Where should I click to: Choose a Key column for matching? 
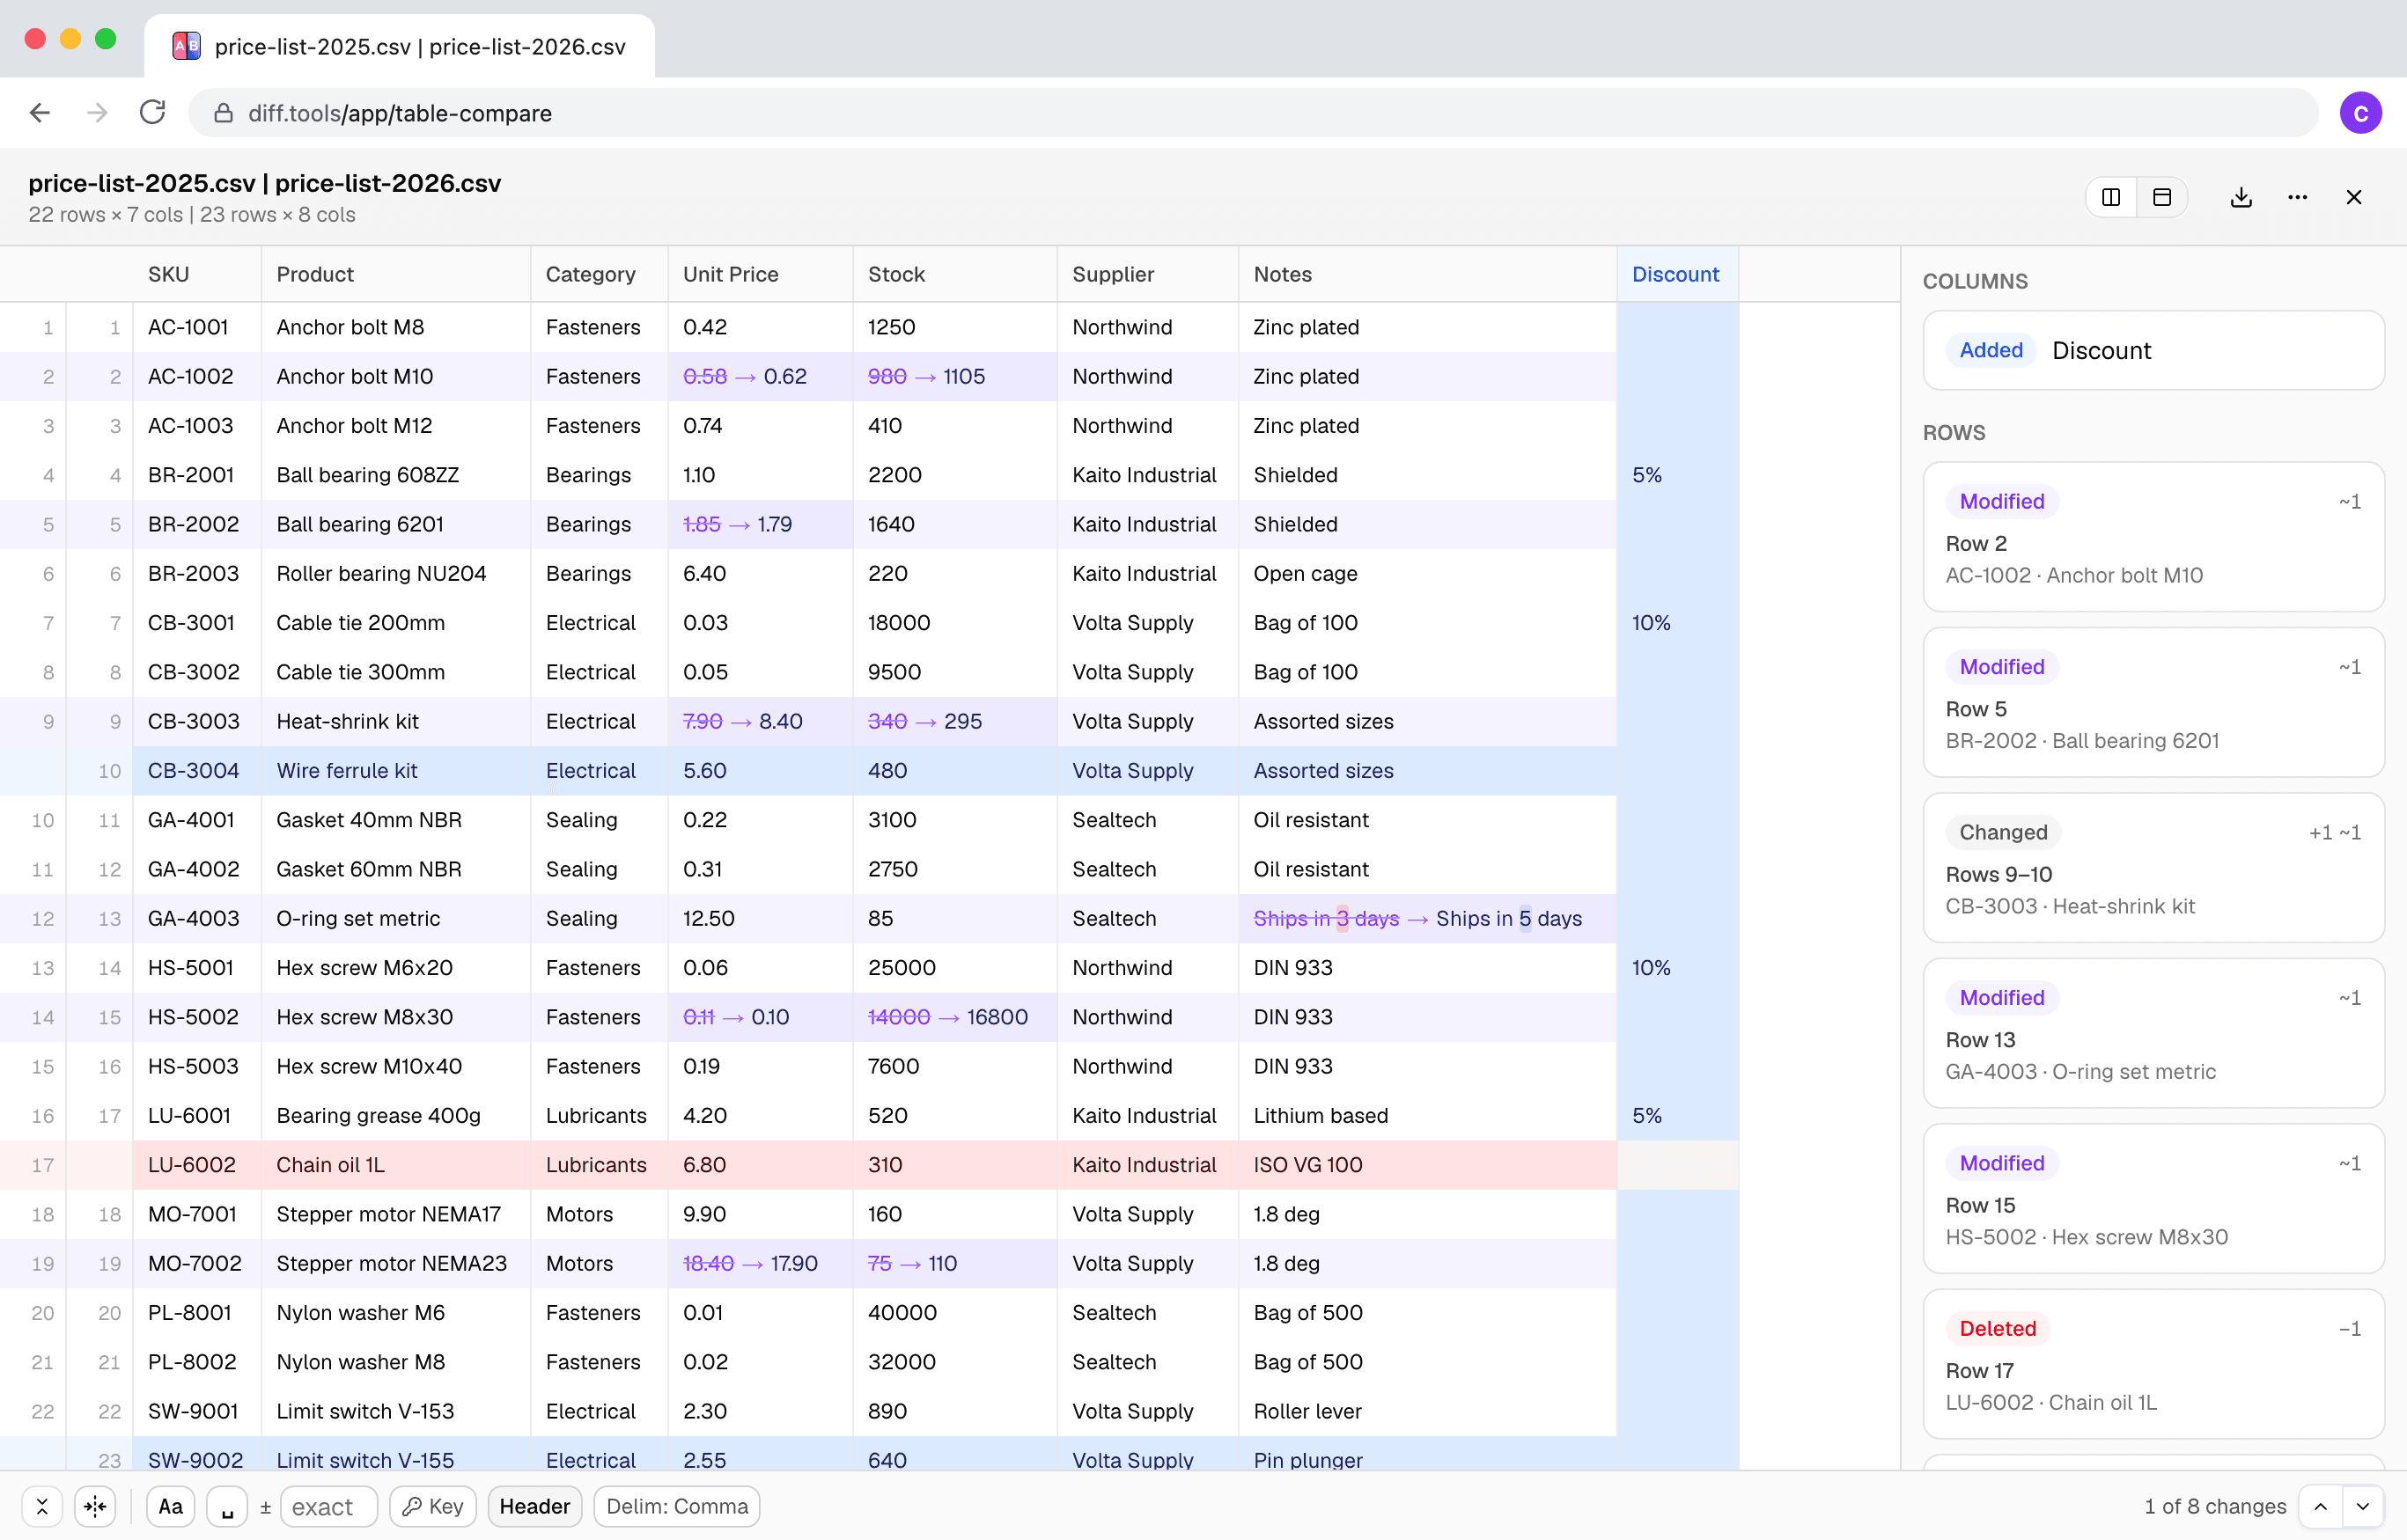coord(433,1506)
